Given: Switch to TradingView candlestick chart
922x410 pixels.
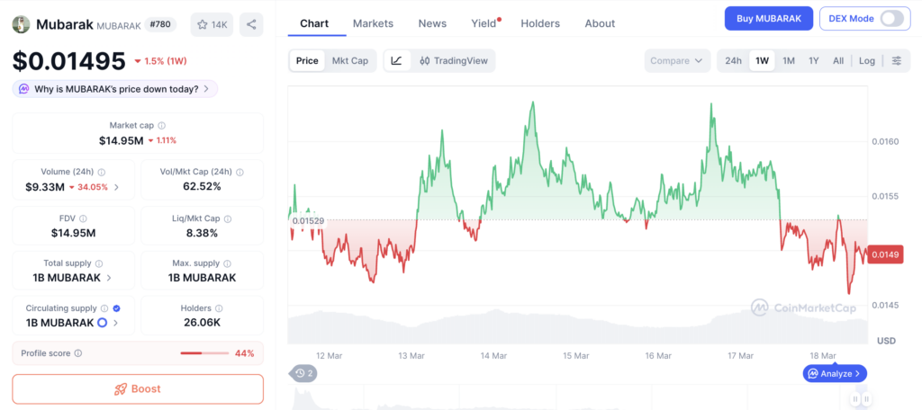Looking at the screenshot, I should pos(454,60).
